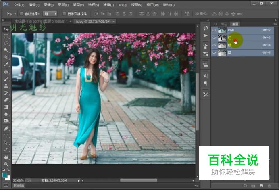Select the Move tool in toolbox

coord(6,29)
